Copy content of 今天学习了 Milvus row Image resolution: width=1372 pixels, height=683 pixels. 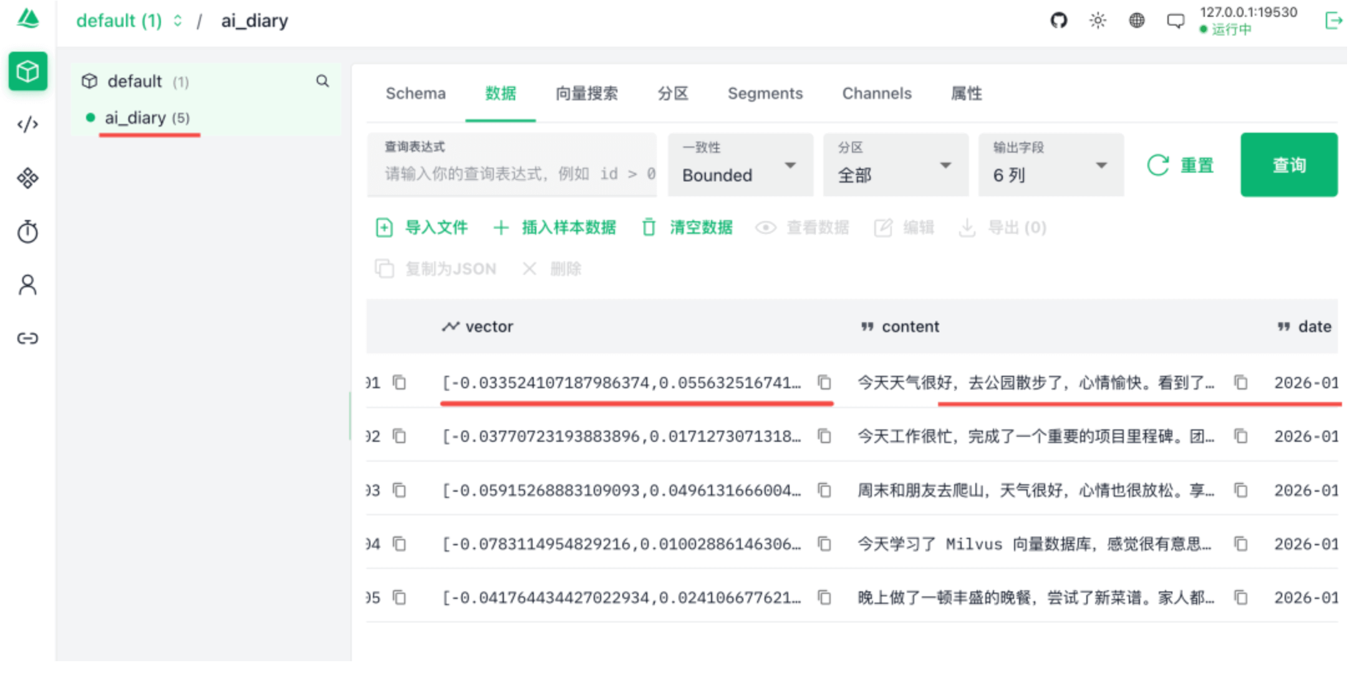coord(1241,544)
